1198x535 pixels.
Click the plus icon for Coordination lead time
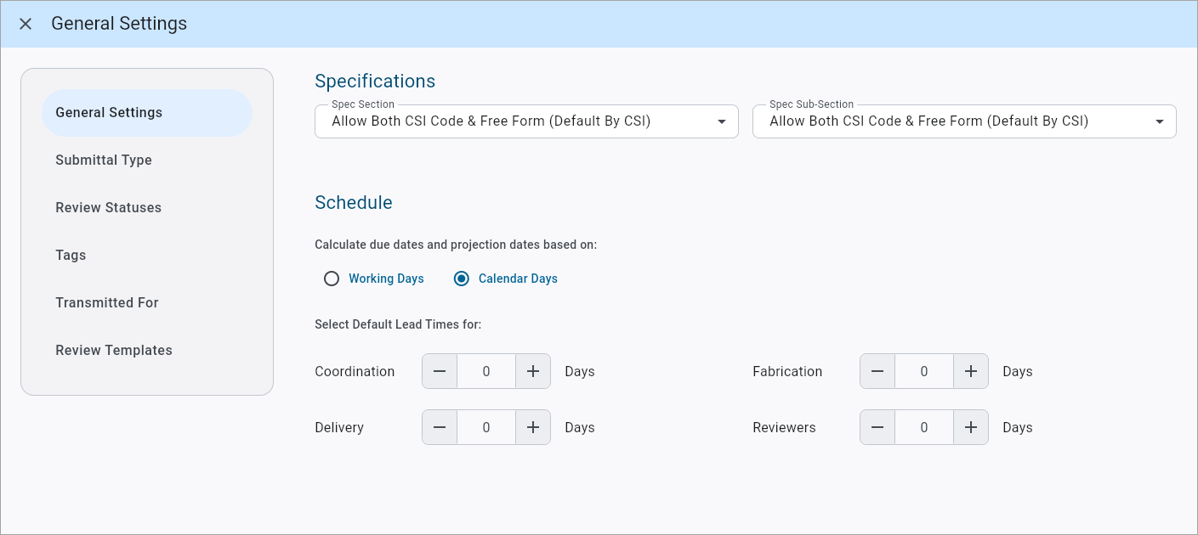coord(533,371)
